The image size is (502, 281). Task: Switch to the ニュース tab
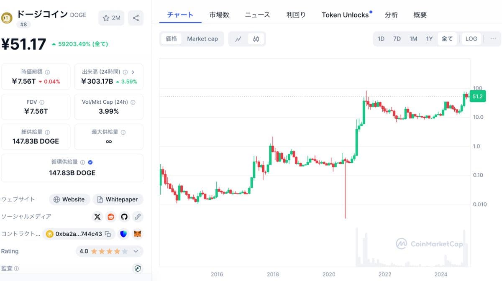tap(257, 15)
